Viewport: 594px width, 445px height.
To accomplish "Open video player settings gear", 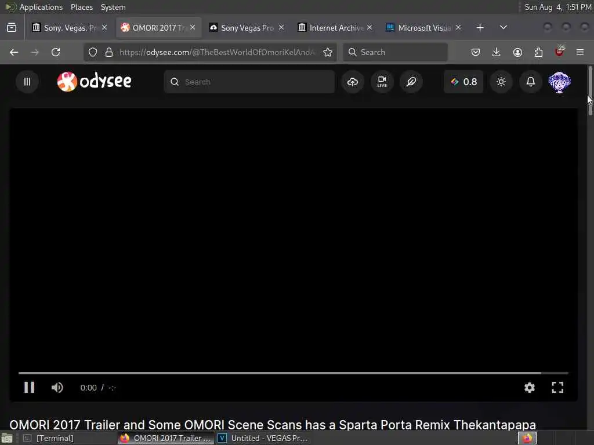I will 529,388.
